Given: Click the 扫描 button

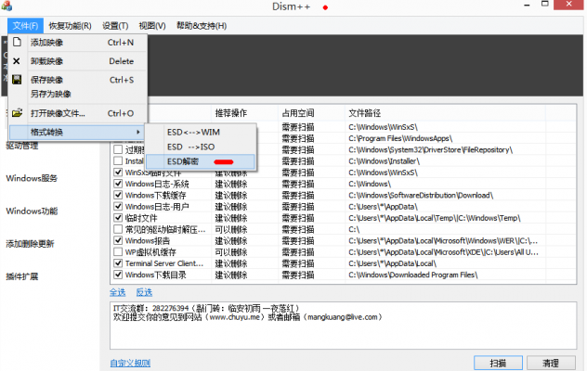Looking at the screenshot, I should click(498, 363).
